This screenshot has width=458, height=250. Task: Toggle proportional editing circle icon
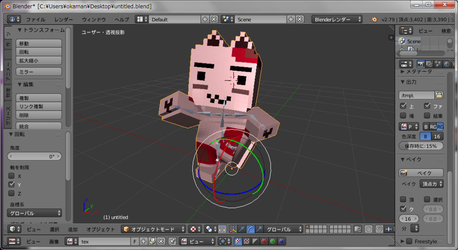pyautogui.click(x=369, y=229)
